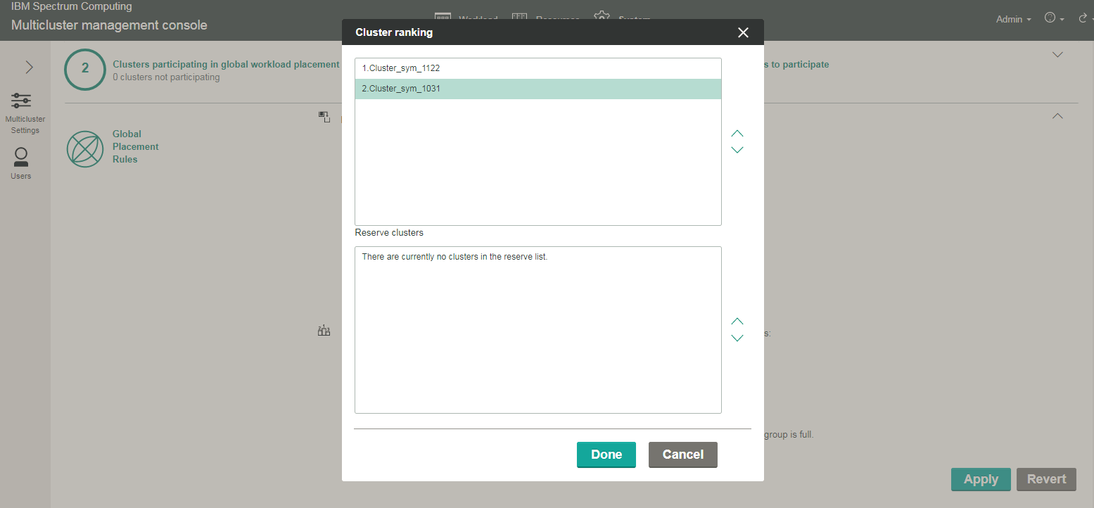The width and height of the screenshot is (1094, 508).
Task: Open Multicluster Settings in sidebar
Action: [x=25, y=113]
